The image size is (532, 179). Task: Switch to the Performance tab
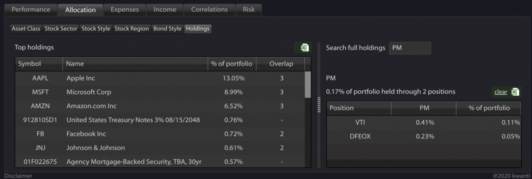coord(31,9)
